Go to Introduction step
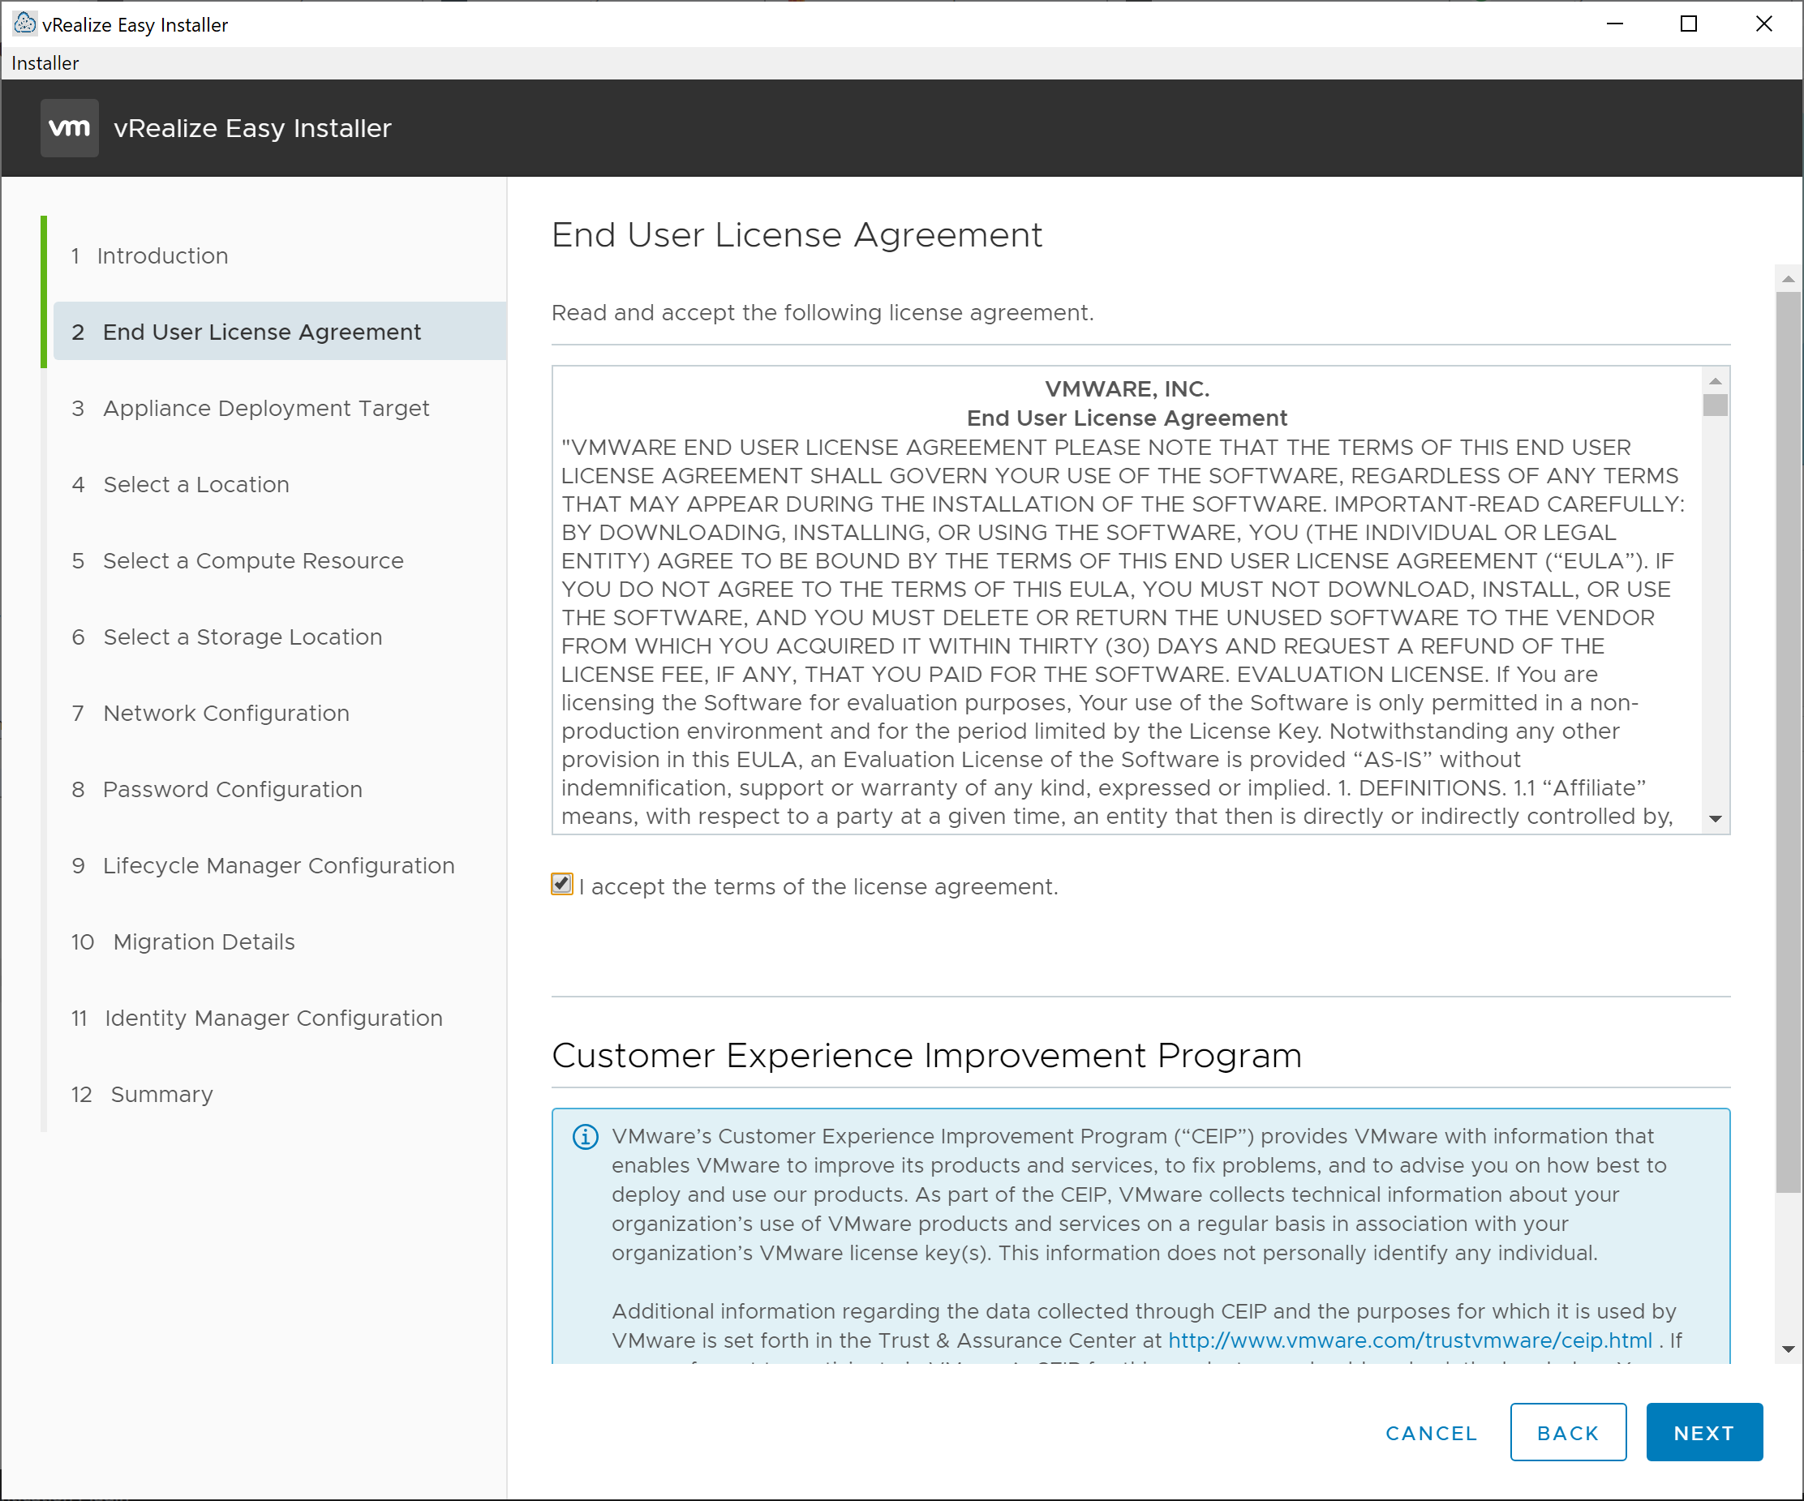 coord(161,256)
